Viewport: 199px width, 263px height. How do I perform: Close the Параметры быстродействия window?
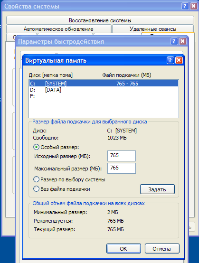tap(183, 41)
